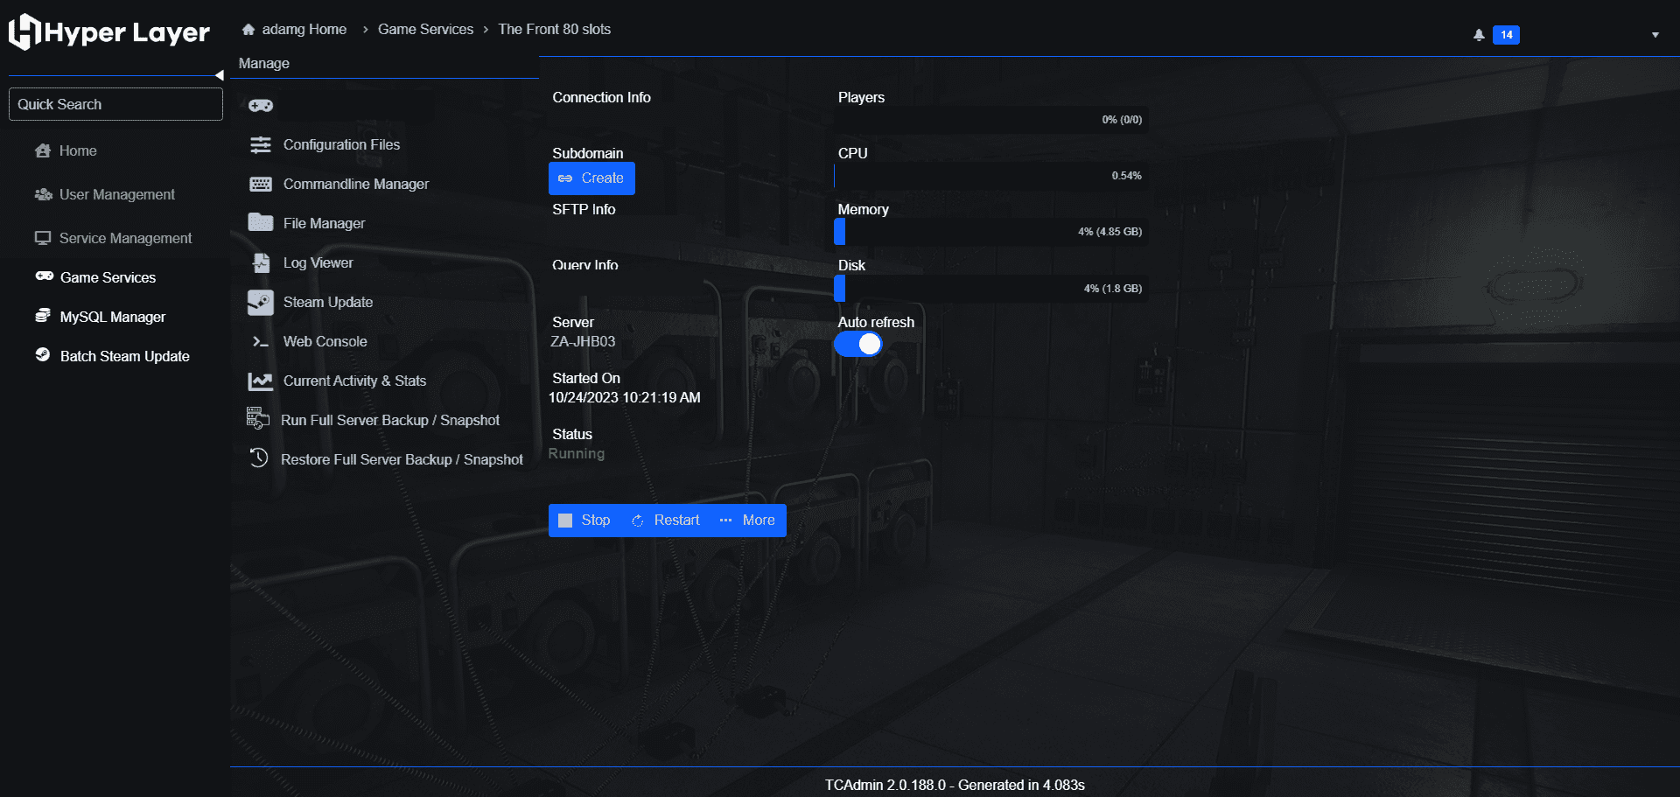The height and width of the screenshot is (797, 1680).
Task: Click the gamepad icon under Manage
Action: coord(261,106)
